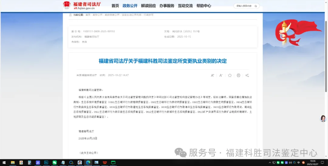Open the notification center icon

(x=322, y=162)
